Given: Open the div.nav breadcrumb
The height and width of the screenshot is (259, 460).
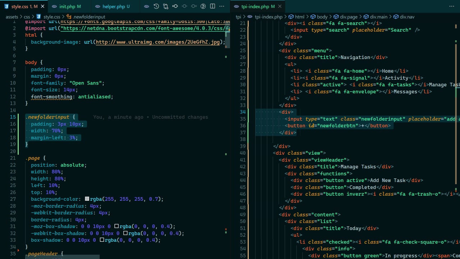Looking at the screenshot, I should [407, 17].
